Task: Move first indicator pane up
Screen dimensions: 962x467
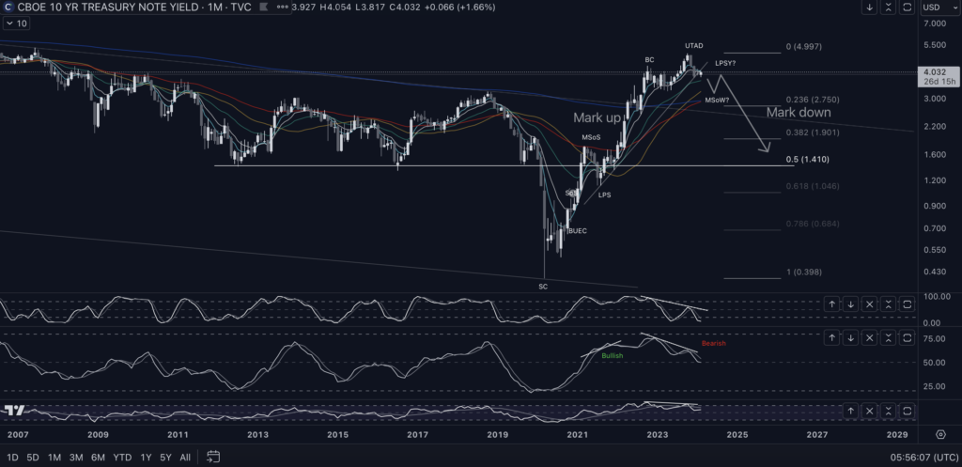Action: [832, 304]
